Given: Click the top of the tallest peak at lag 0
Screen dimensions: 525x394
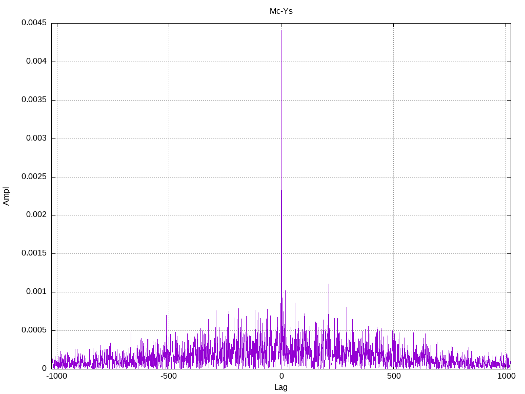Looking at the screenshot, I should point(281,31).
